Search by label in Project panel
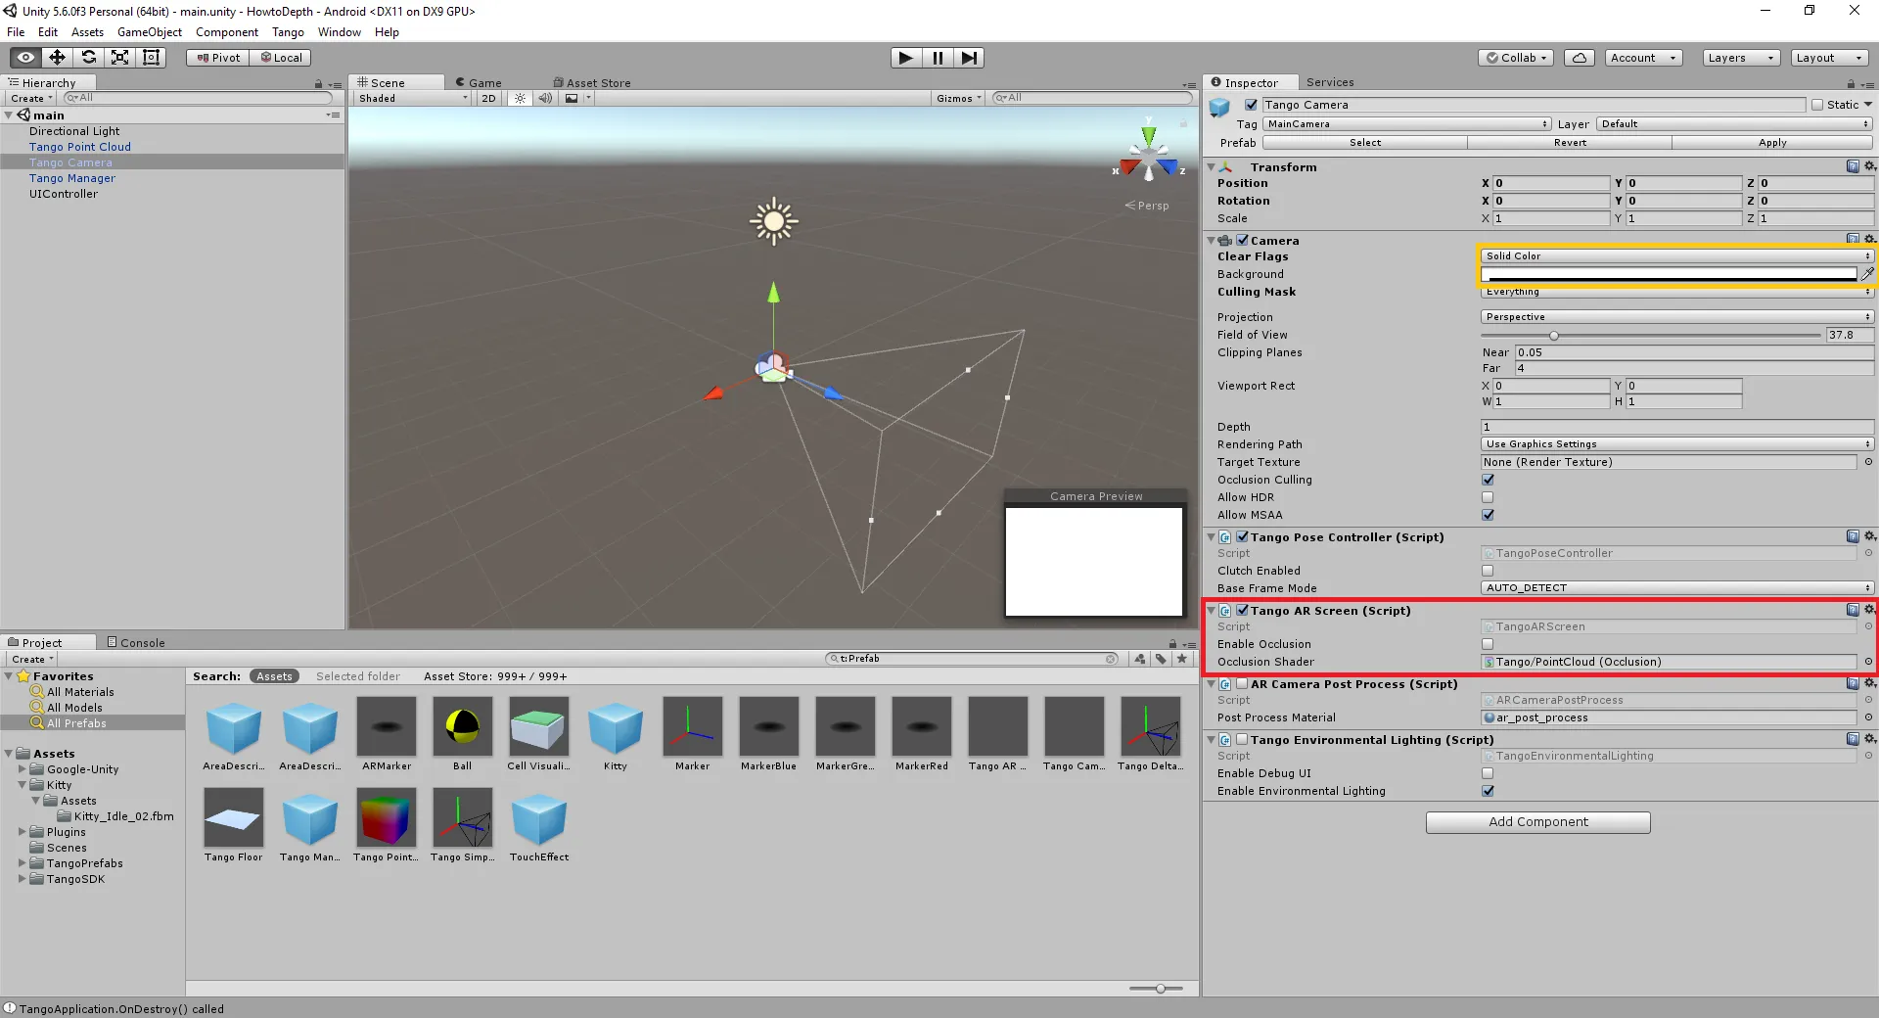The width and height of the screenshot is (1879, 1018). click(x=1161, y=659)
